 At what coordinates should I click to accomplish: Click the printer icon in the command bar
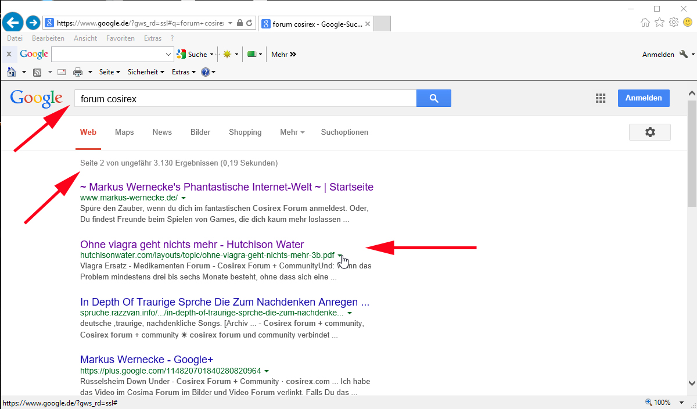(x=78, y=72)
